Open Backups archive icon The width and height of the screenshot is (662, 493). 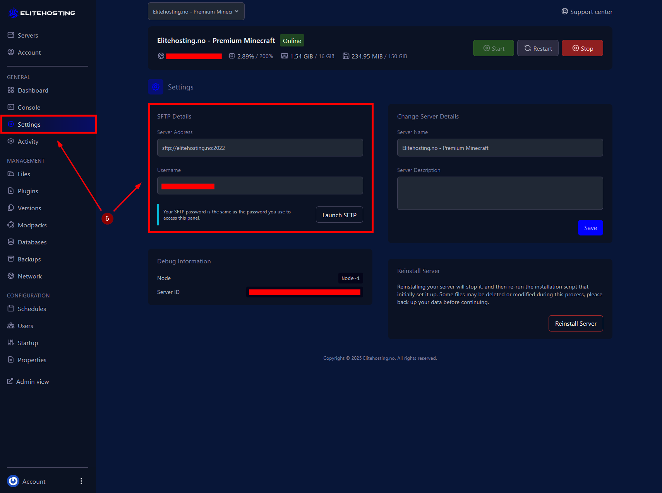tap(11, 259)
